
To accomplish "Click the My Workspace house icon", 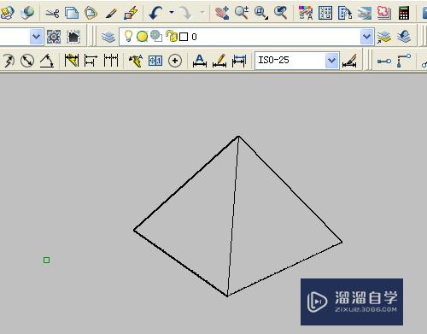I will (x=73, y=37).
